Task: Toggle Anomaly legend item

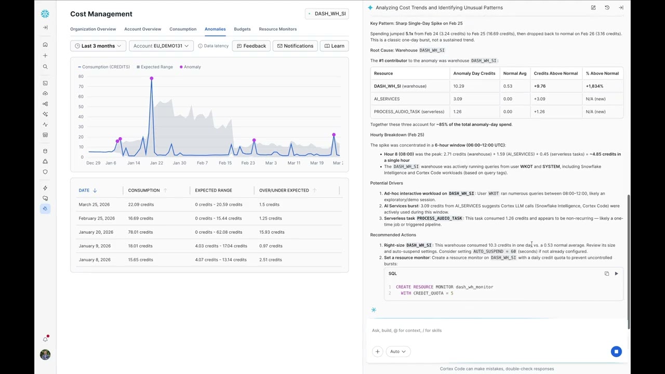Action: 190,66
